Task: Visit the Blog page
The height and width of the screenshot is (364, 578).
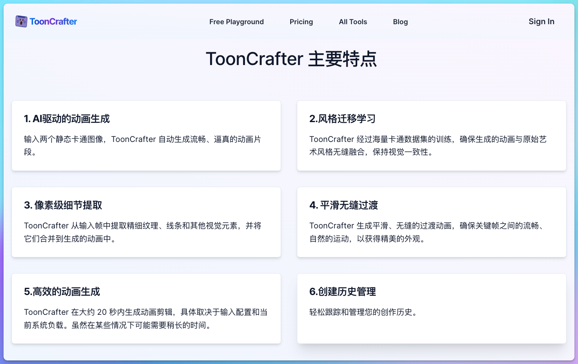Action: (400, 22)
